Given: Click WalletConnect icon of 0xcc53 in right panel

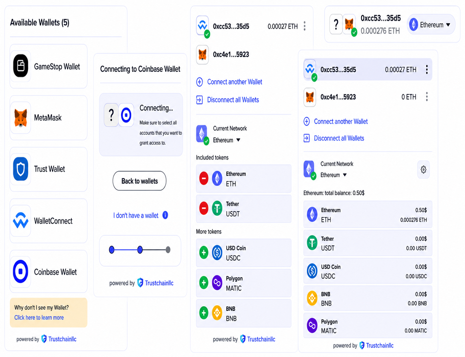Looking at the screenshot, I should click(x=310, y=69).
